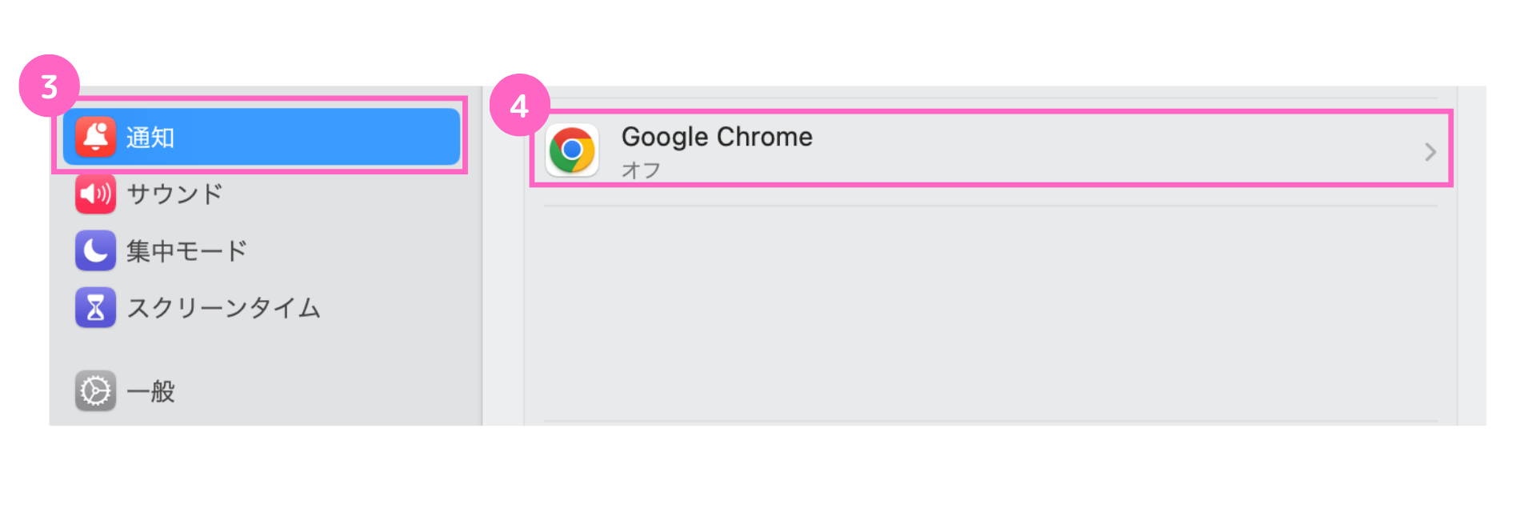Open 集中モード settings pane
This screenshot has height=512, width=1536.
tap(186, 250)
